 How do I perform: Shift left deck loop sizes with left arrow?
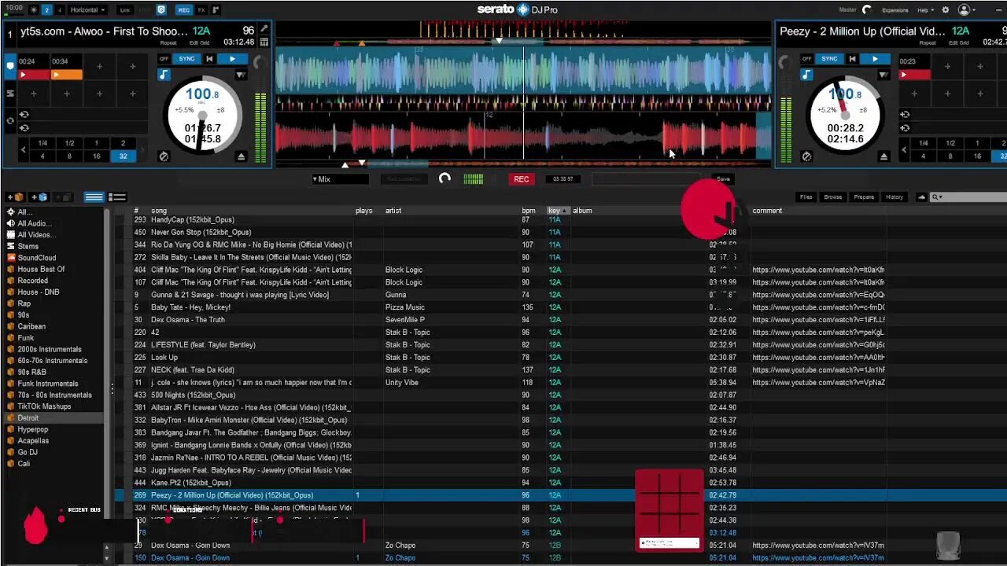point(23,149)
